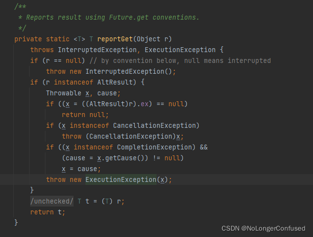313x237 pixels.
Task: Click the static keyword in the method signature
Action: pos(58,39)
